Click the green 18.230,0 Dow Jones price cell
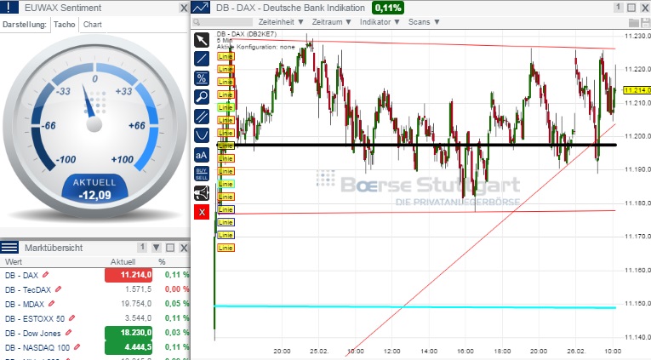The height and width of the screenshot is (360, 651). point(128,333)
